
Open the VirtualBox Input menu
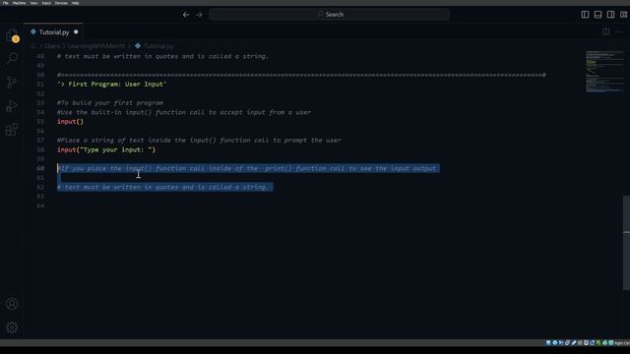click(46, 3)
